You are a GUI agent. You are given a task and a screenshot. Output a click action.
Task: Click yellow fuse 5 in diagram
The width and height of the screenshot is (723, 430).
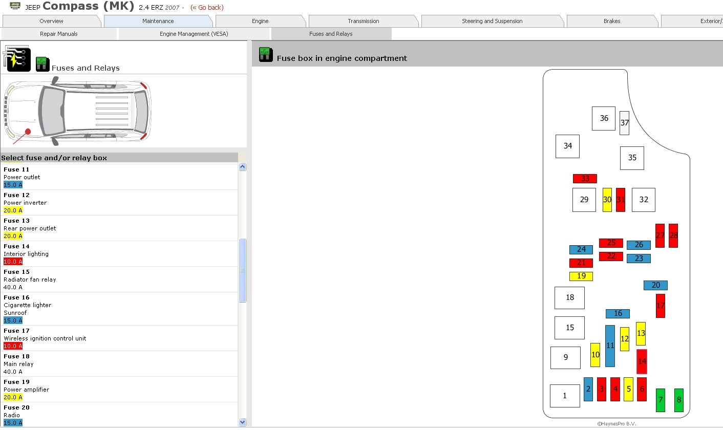(x=628, y=389)
